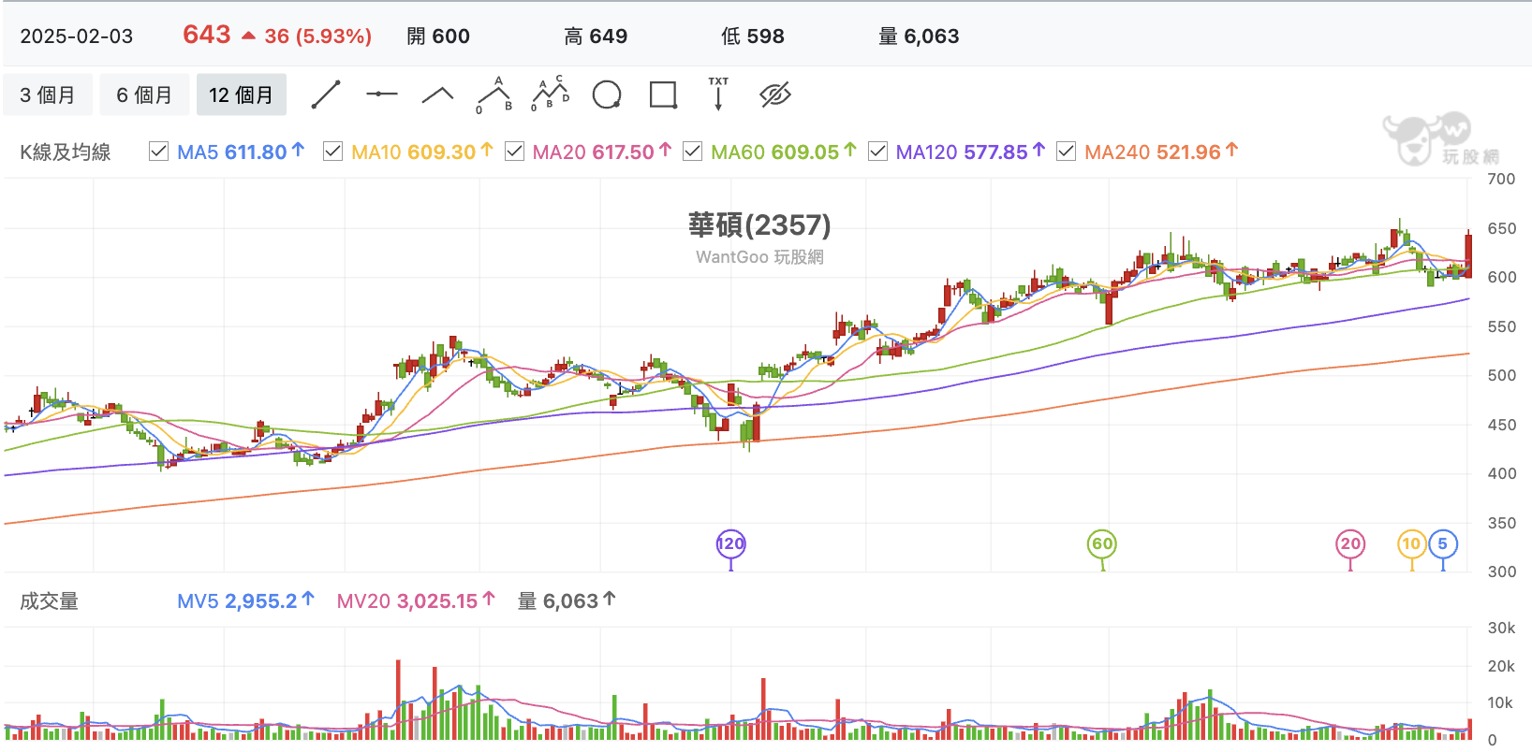Select the trend line drawing tool
The height and width of the screenshot is (752, 1532).
pyautogui.click(x=325, y=94)
